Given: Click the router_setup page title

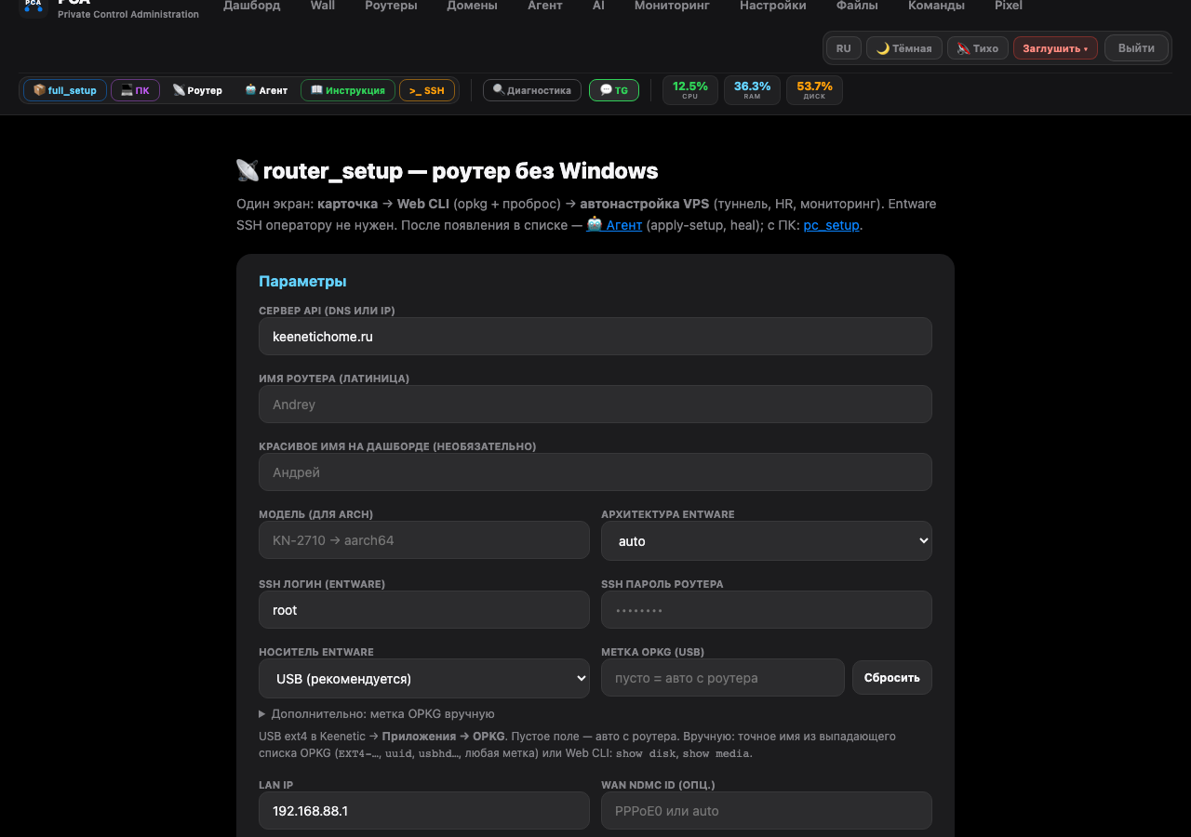Looking at the screenshot, I should coord(448,170).
